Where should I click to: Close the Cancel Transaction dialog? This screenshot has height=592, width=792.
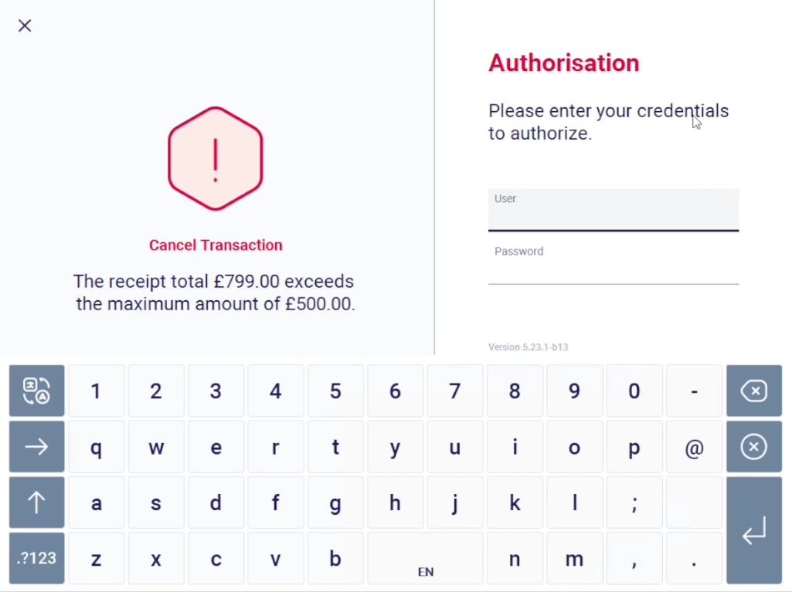click(24, 25)
